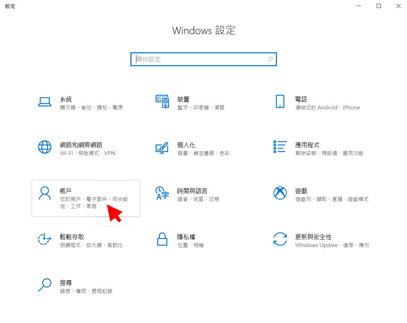Click the phone icon for 電話
The width and height of the screenshot is (407, 323).
280,101
